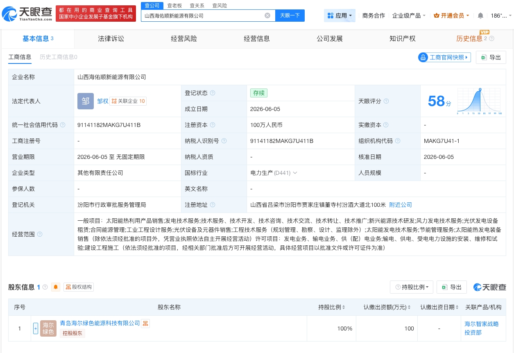The image size is (514, 353).
Task: Open legal representative 邹权 link
Action: click(103, 101)
